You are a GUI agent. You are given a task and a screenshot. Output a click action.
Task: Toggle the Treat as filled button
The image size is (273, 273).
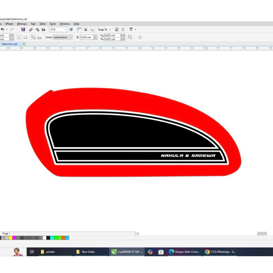tap(130, 38)
